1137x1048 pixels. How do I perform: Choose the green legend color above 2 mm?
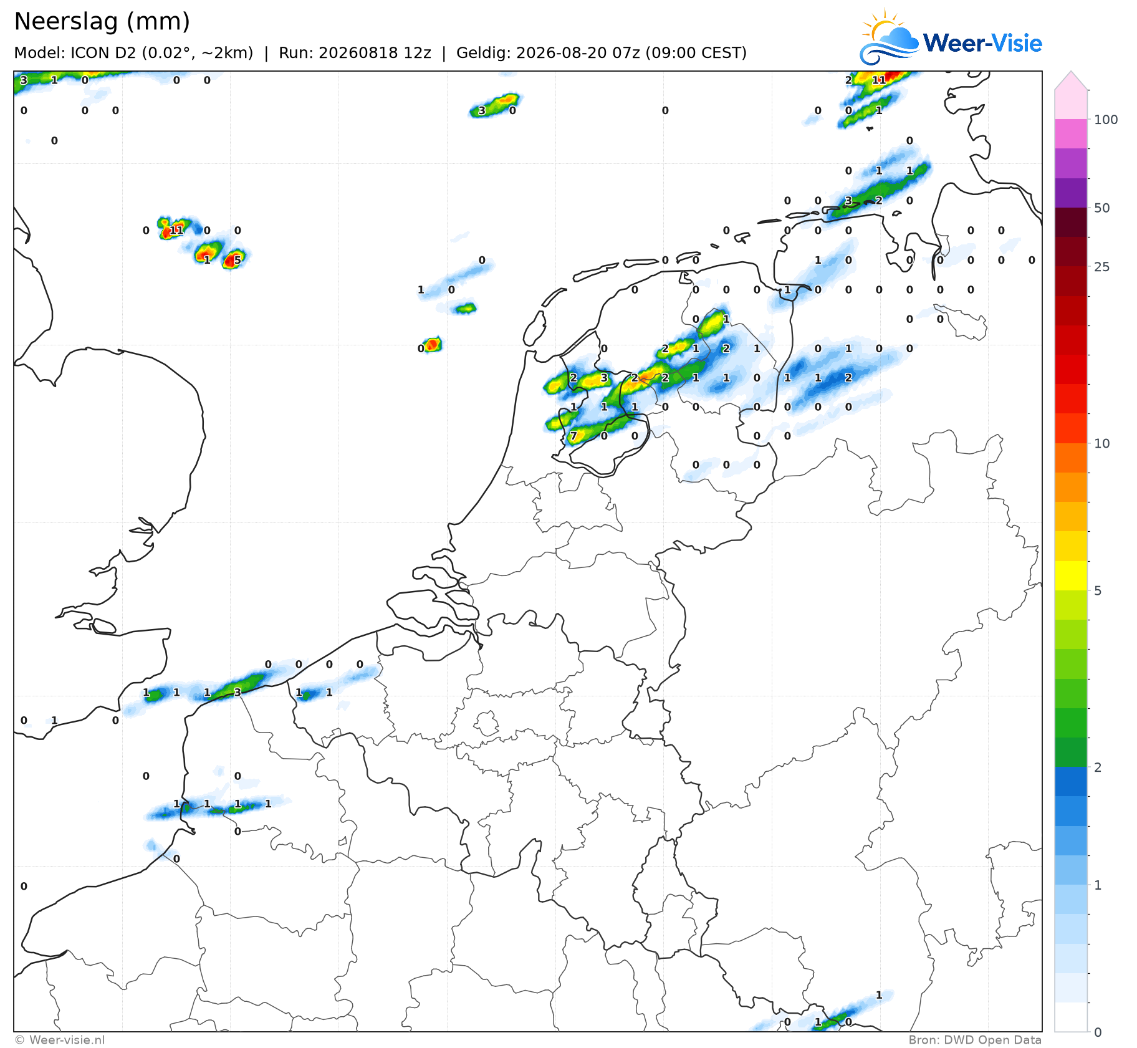1071,752
